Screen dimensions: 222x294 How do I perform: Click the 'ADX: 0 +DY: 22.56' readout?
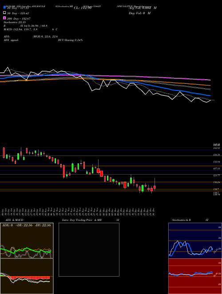pyautogui.click(x=17, y=225)
